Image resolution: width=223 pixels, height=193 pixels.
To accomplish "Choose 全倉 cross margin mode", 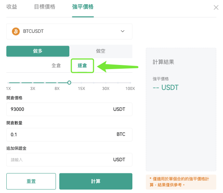I will (x=56, y=66).
